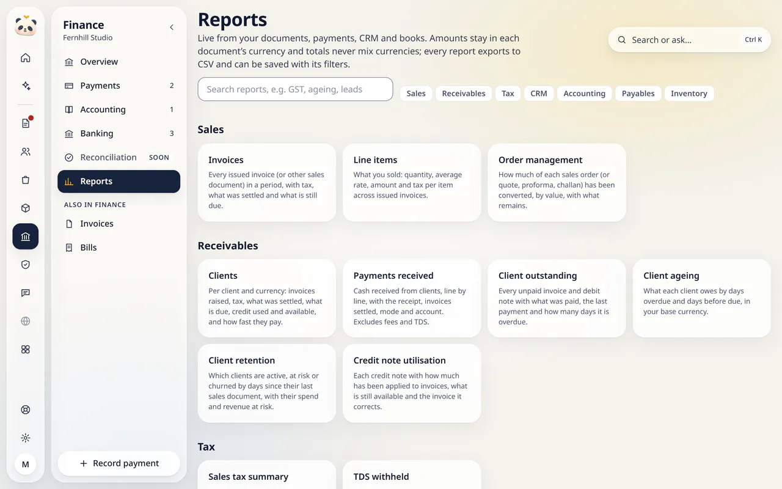
Task: Open the Line items report card
Action: click(412, 182)
